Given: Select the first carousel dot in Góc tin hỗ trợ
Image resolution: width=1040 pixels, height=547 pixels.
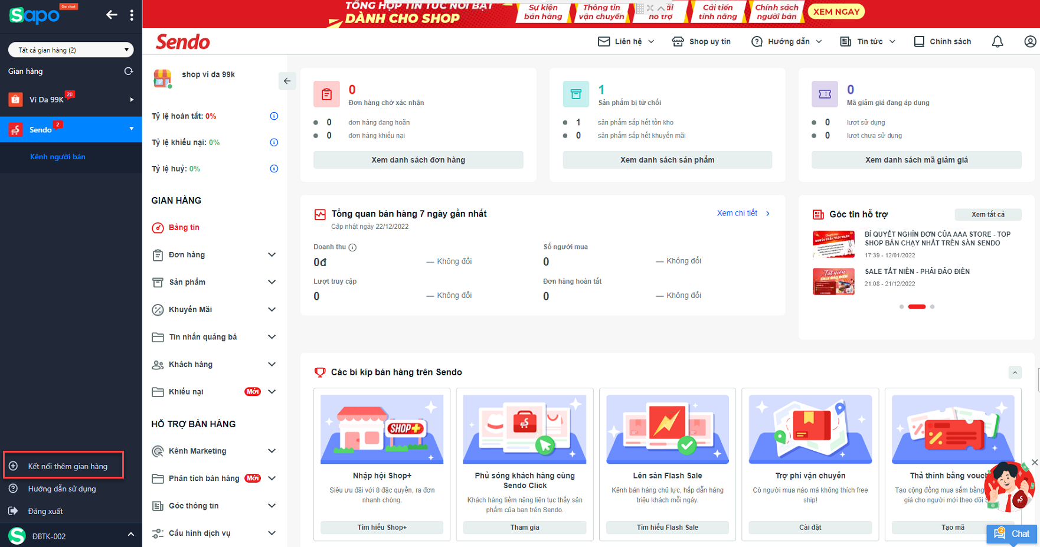Looking at the screenshot, I should tap(901, 307).
